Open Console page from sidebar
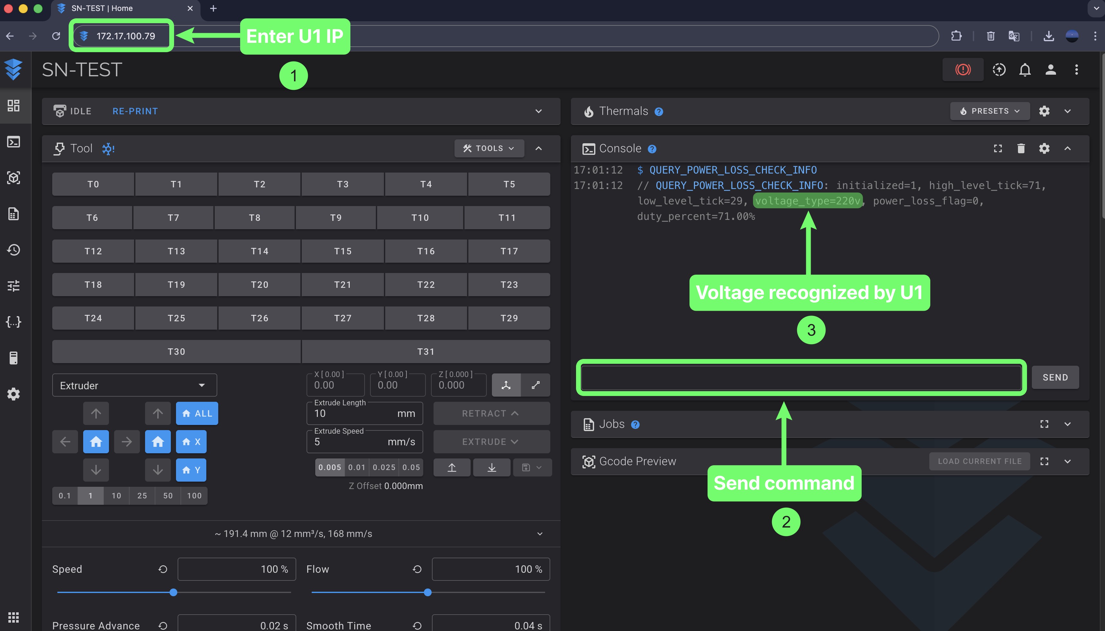The height and width of the screenshot is (631, 1105). point(14,142)
